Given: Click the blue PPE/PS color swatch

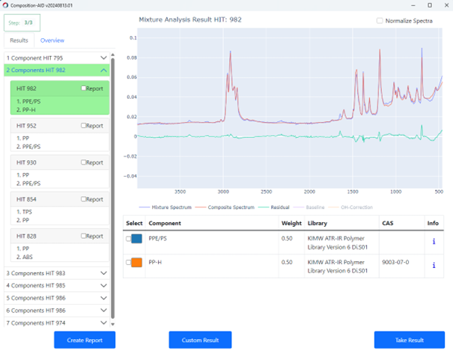Looking at the screenshot, I should point(137,239).
